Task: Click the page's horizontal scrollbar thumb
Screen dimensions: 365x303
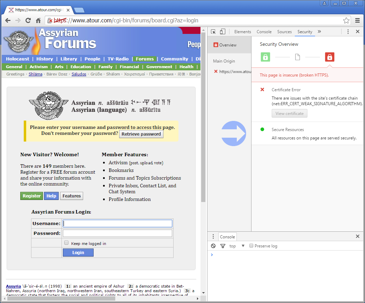Action: click(61, 298)
